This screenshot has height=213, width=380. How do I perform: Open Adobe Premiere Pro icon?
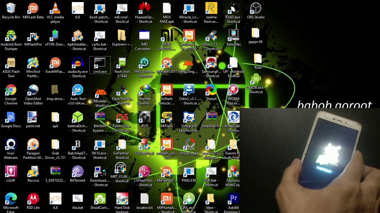(x=233, y=199)
